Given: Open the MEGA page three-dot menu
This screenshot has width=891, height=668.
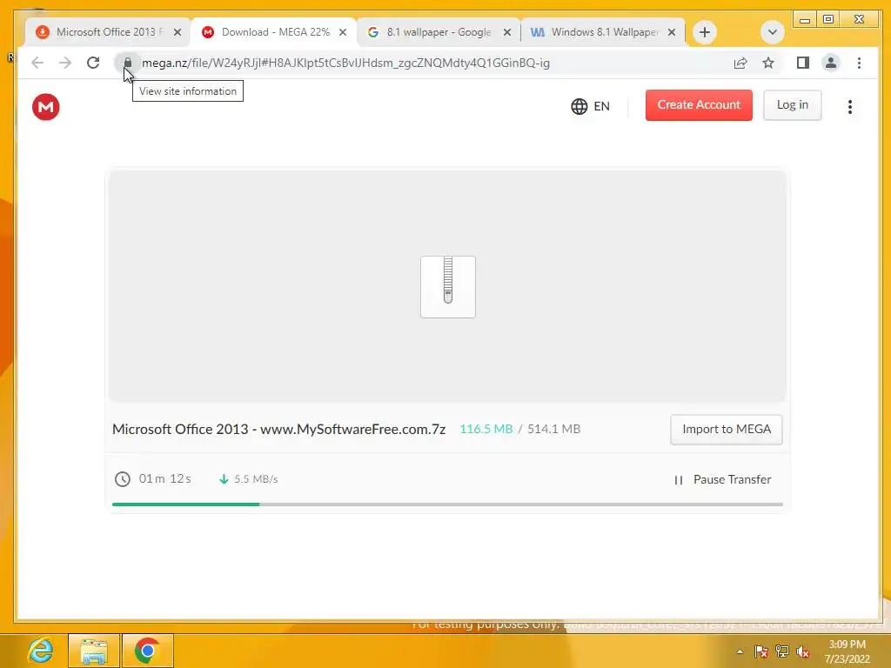Looking at the screenshot, I should click(x=849, y=107).
